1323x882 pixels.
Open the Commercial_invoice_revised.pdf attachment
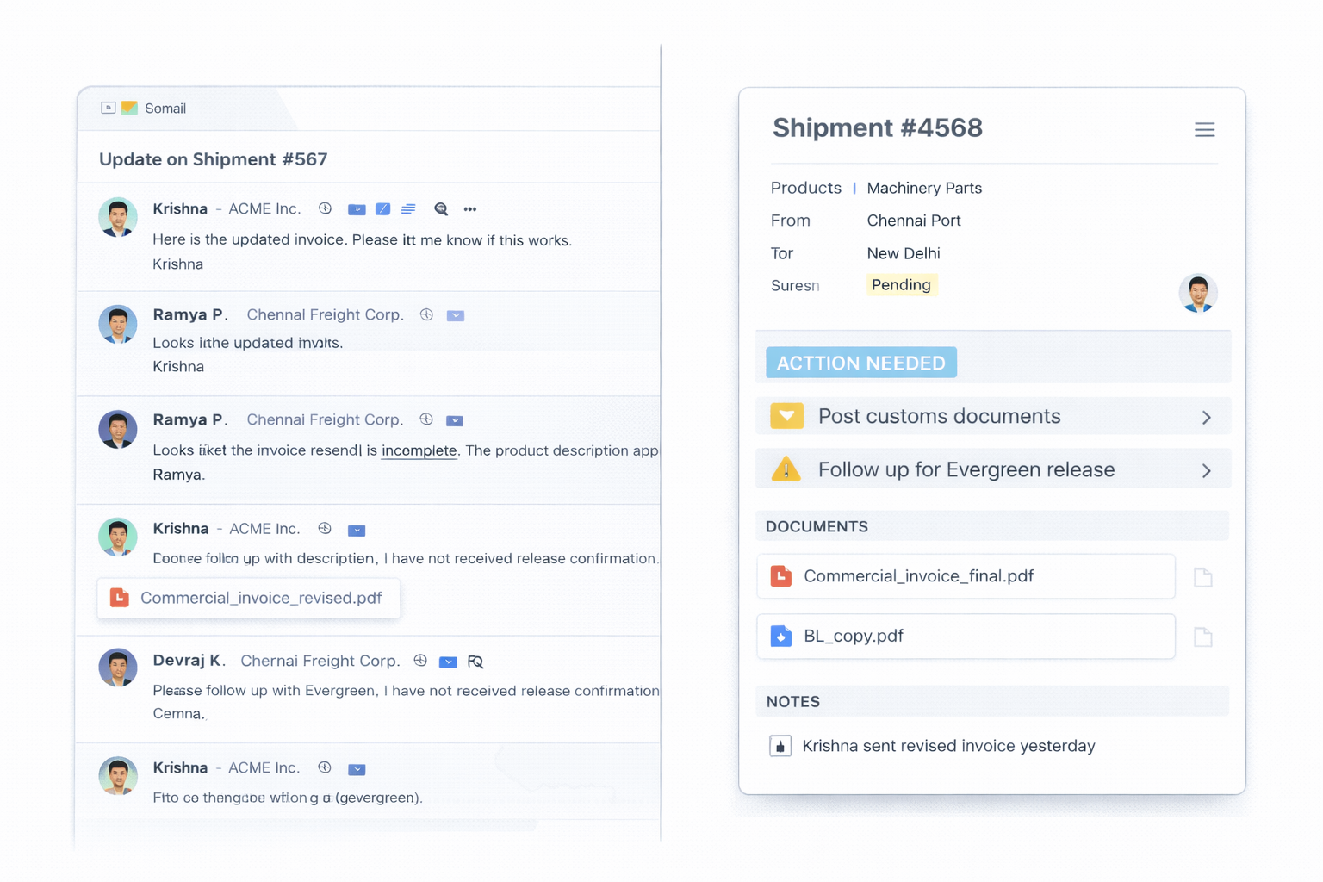tap(248, 598)
